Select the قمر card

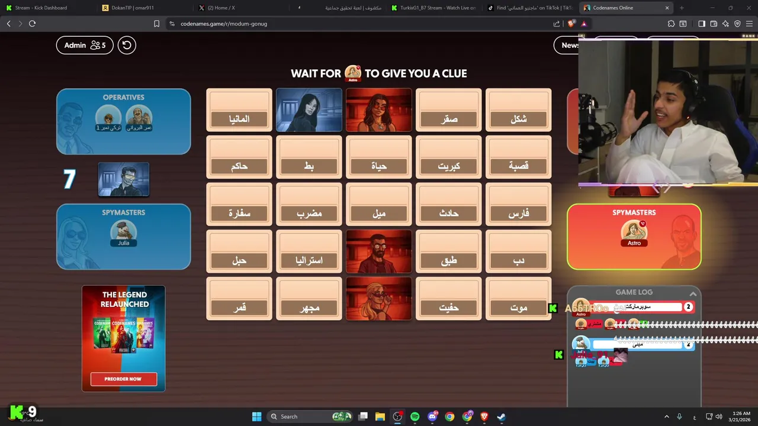coord(239,299)
